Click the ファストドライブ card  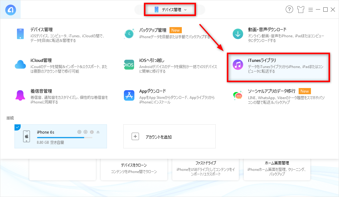(206, 170)
